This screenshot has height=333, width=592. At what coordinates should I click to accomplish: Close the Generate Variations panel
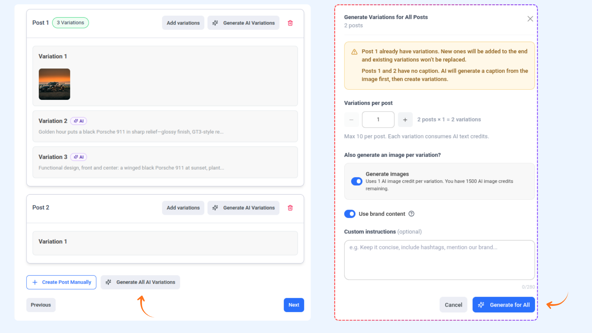click(530, 19)
